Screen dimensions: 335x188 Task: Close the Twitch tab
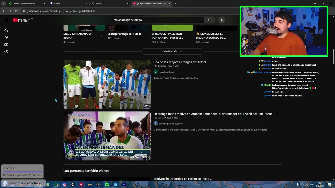[86, 4]
